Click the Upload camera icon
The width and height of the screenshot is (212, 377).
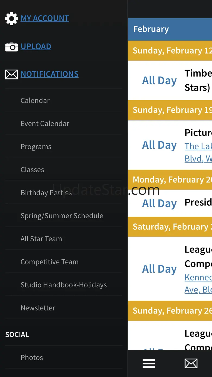11,47
